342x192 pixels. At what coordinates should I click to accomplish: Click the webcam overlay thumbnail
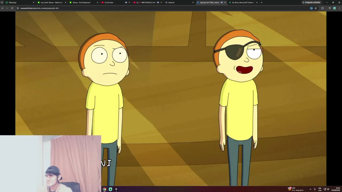coord(50,163)
